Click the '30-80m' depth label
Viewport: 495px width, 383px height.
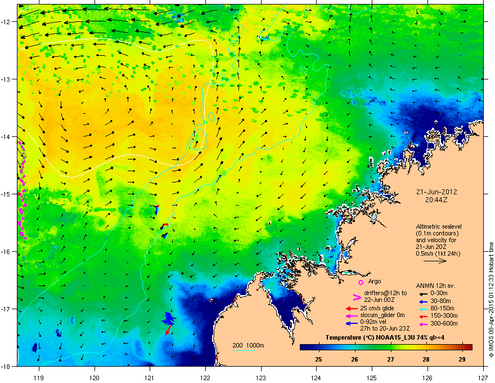click(x=440, y=301)
